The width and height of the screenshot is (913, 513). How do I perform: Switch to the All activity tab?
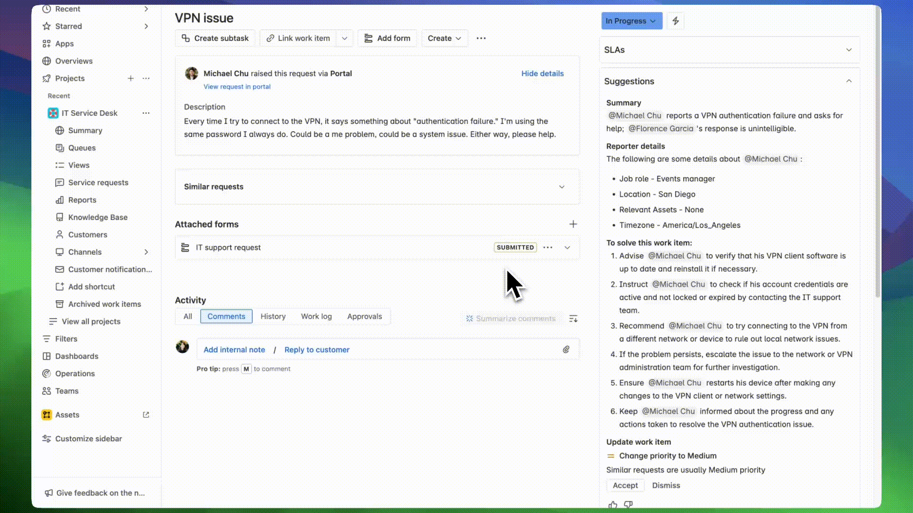click(x=188, y=316)
